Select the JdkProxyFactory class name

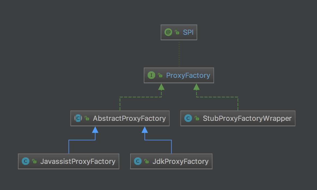click(x=180, y=161)
